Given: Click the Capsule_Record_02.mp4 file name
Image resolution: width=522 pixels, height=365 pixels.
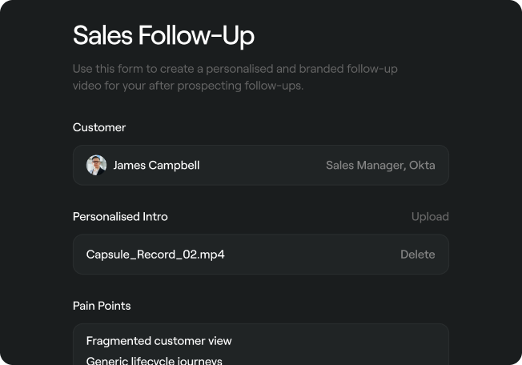Looking at the screenshot, I should 155,255.
